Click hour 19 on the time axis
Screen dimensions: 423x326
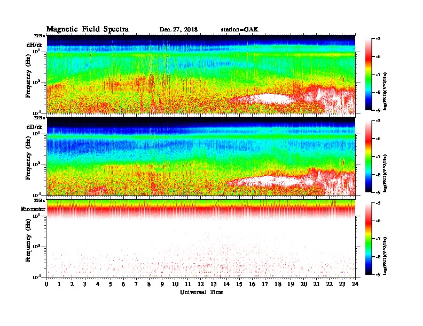click(x=291, y=284)
